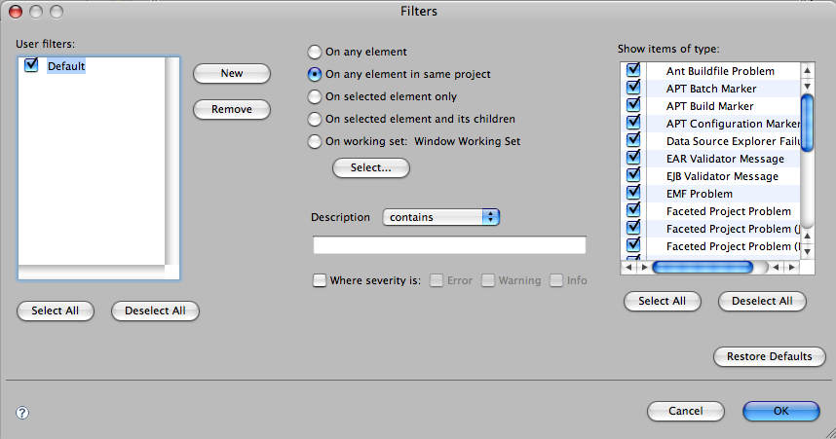Select On working set radio option
This screenshot has width=836, height=439.
(x=315, y=141)
